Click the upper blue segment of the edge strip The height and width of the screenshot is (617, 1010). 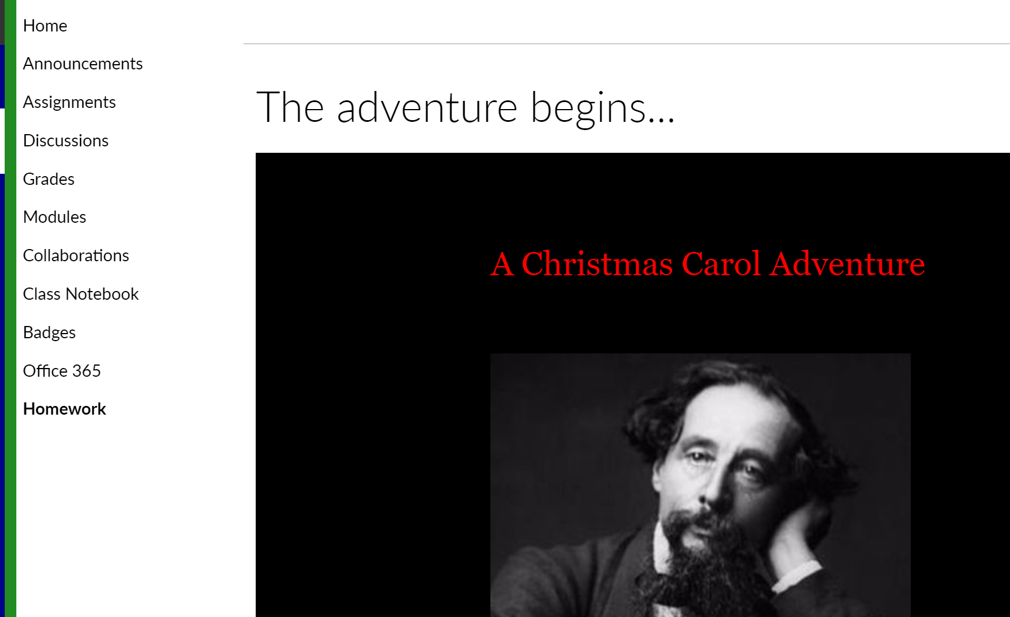coord(2,76)
